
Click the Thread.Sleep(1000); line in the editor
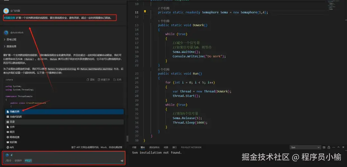(190, 123)
